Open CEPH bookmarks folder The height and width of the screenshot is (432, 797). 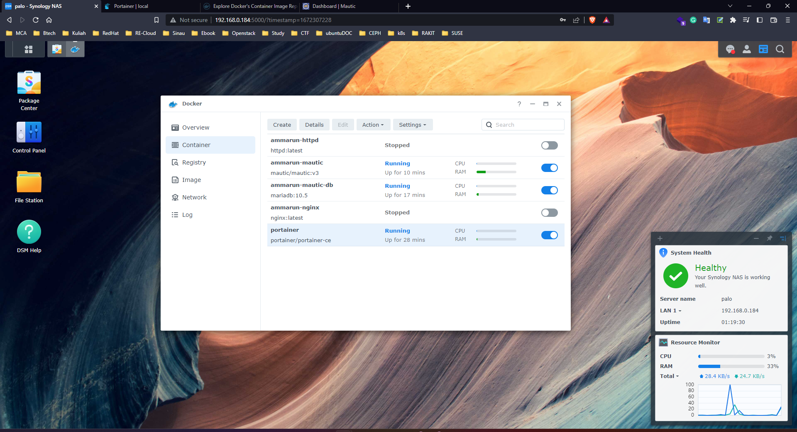coord(370,33)
